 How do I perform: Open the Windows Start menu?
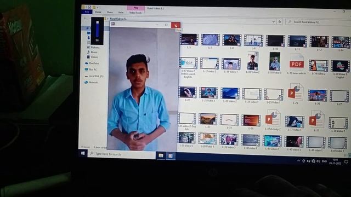(83, 153)
